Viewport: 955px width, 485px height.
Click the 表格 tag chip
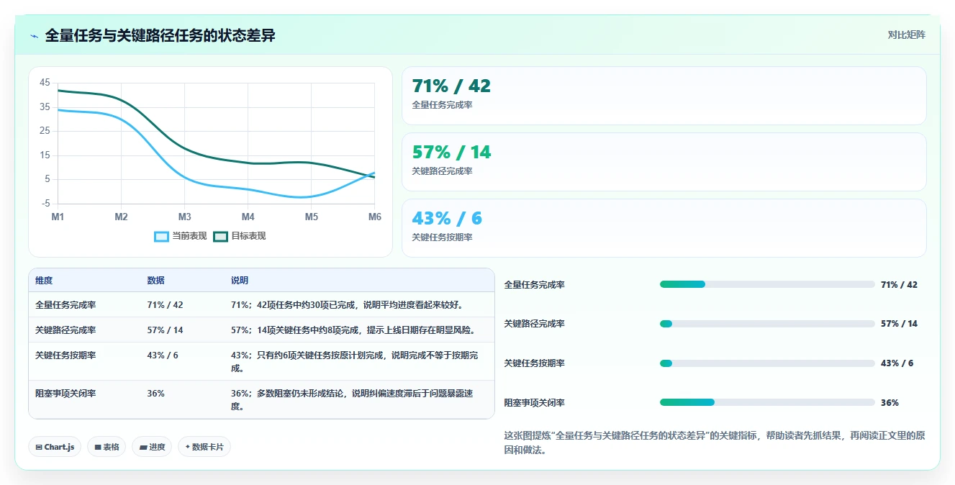107,447
